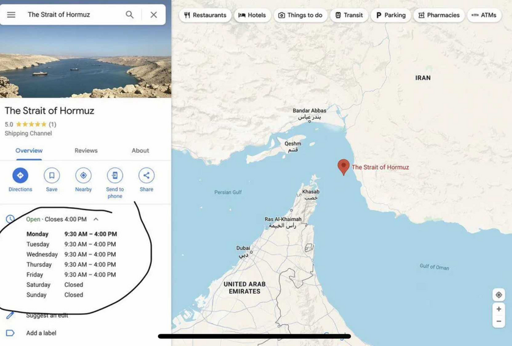
Task: Clear search with the X icon
Action: coord(154,15)
